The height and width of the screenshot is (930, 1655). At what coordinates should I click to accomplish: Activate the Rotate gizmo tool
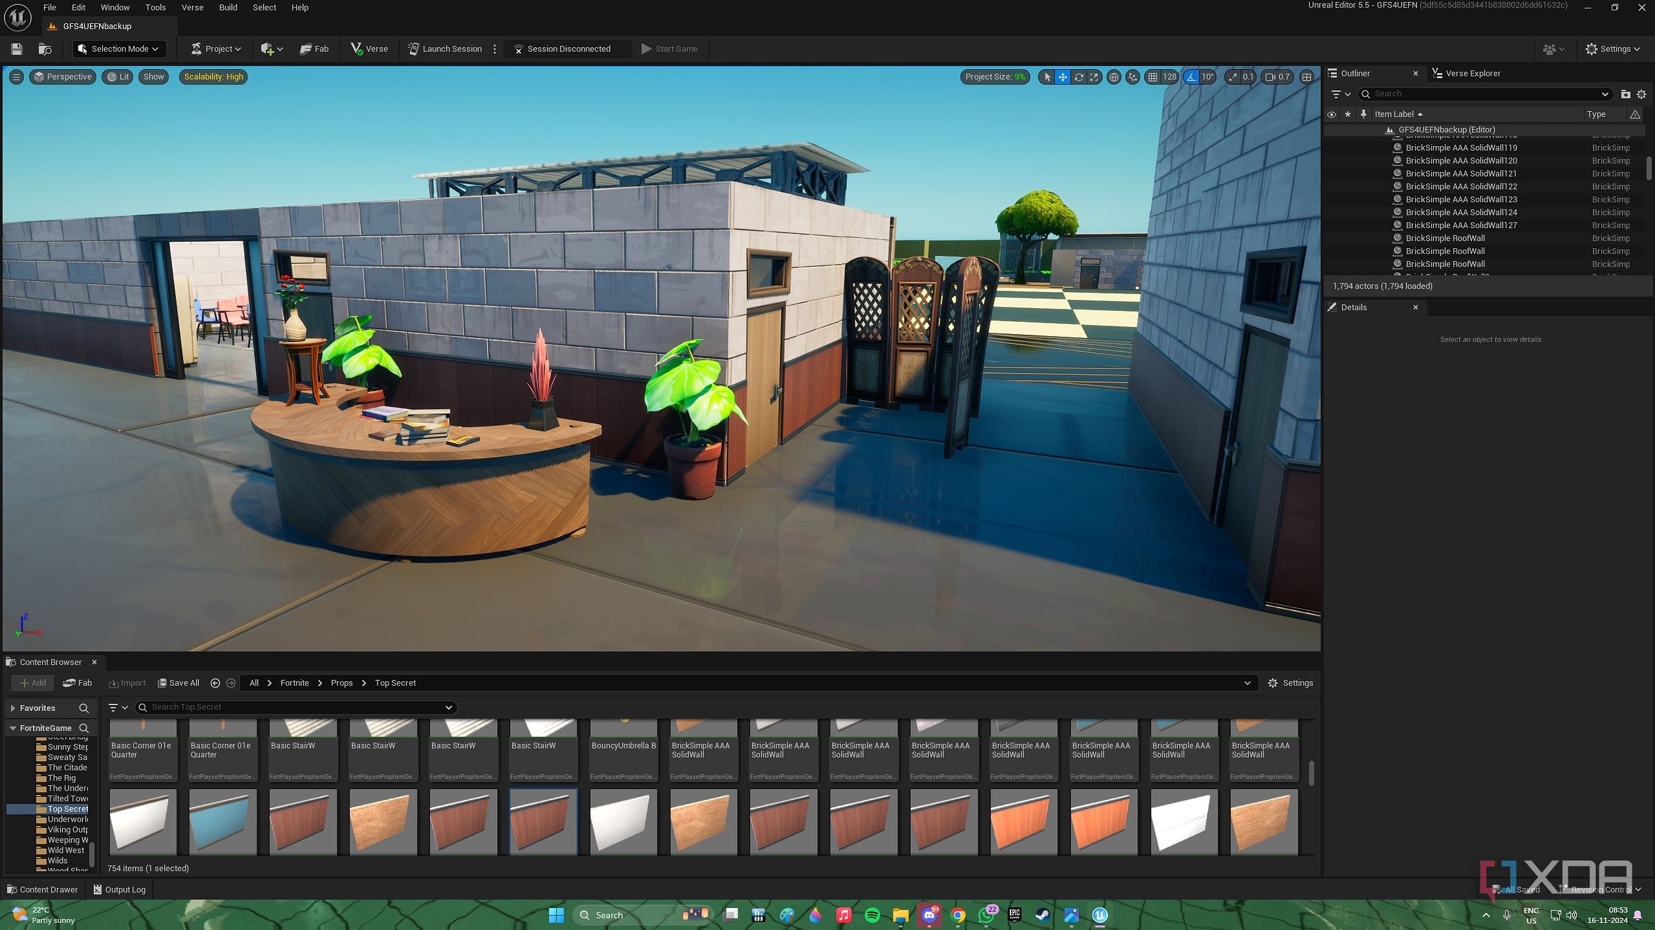[1078, 77]
